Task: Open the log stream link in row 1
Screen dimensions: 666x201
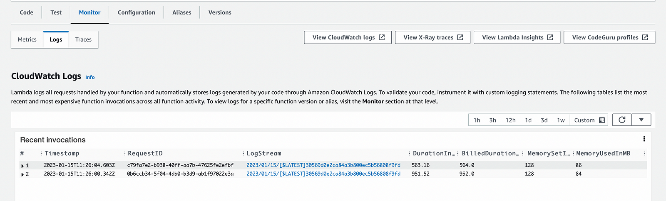Action: [x=323, y=165]
